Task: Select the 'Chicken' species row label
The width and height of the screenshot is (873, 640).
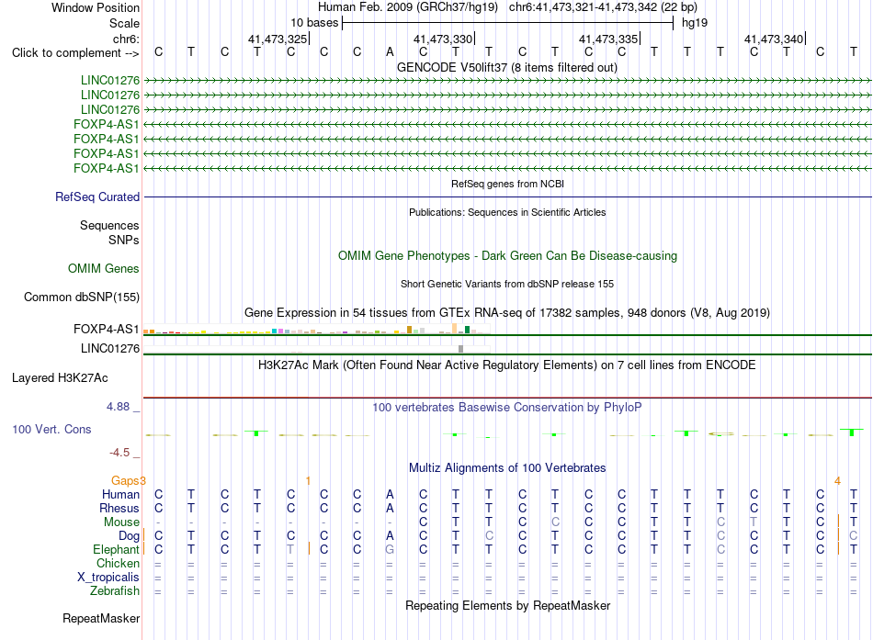Action: tap(118, 563)
